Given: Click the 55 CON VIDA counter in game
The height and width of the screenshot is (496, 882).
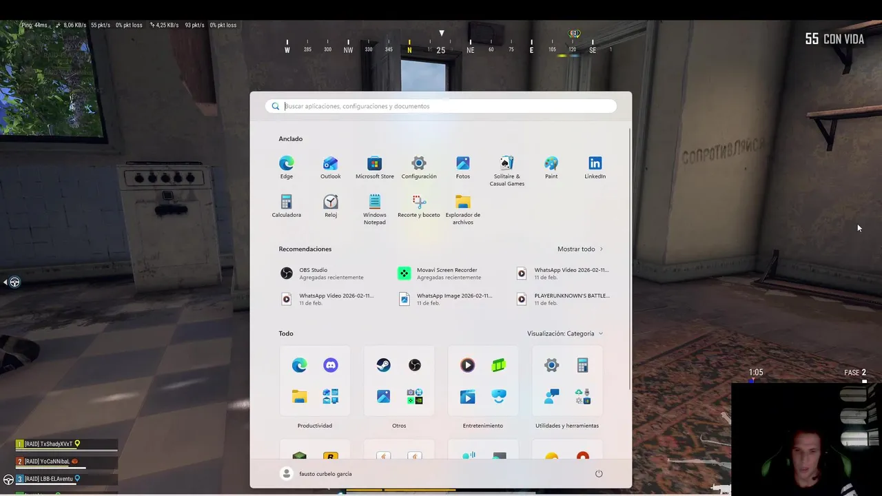Looking at the screenshot, I should [x=834, y=39].
